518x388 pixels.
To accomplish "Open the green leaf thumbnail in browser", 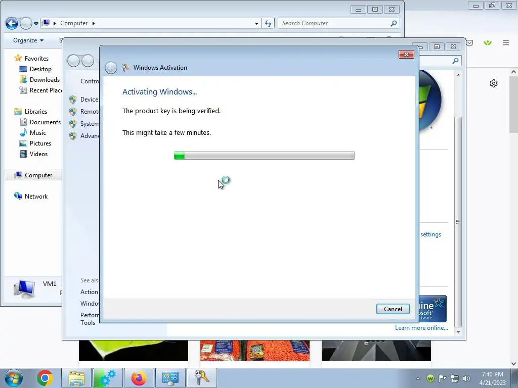I will (134, 351).
